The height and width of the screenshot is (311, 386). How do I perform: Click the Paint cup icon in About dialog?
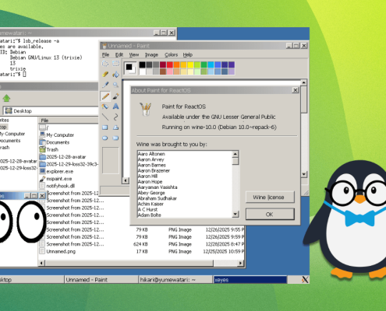pyautogui.click(x=146, y=109)
